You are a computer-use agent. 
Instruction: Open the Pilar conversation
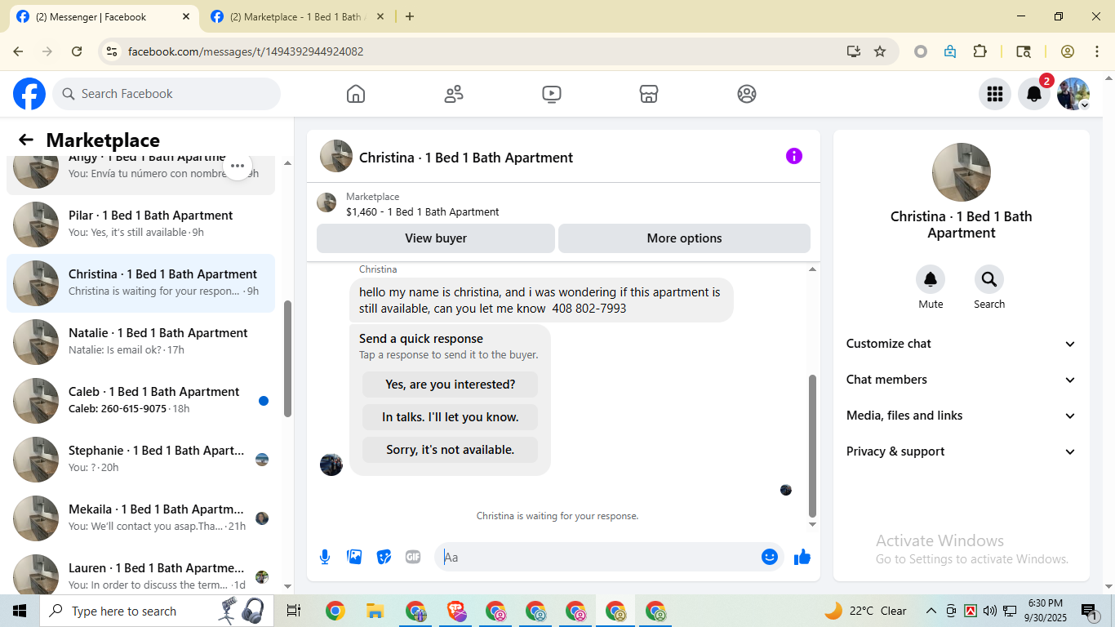[140, 225]
